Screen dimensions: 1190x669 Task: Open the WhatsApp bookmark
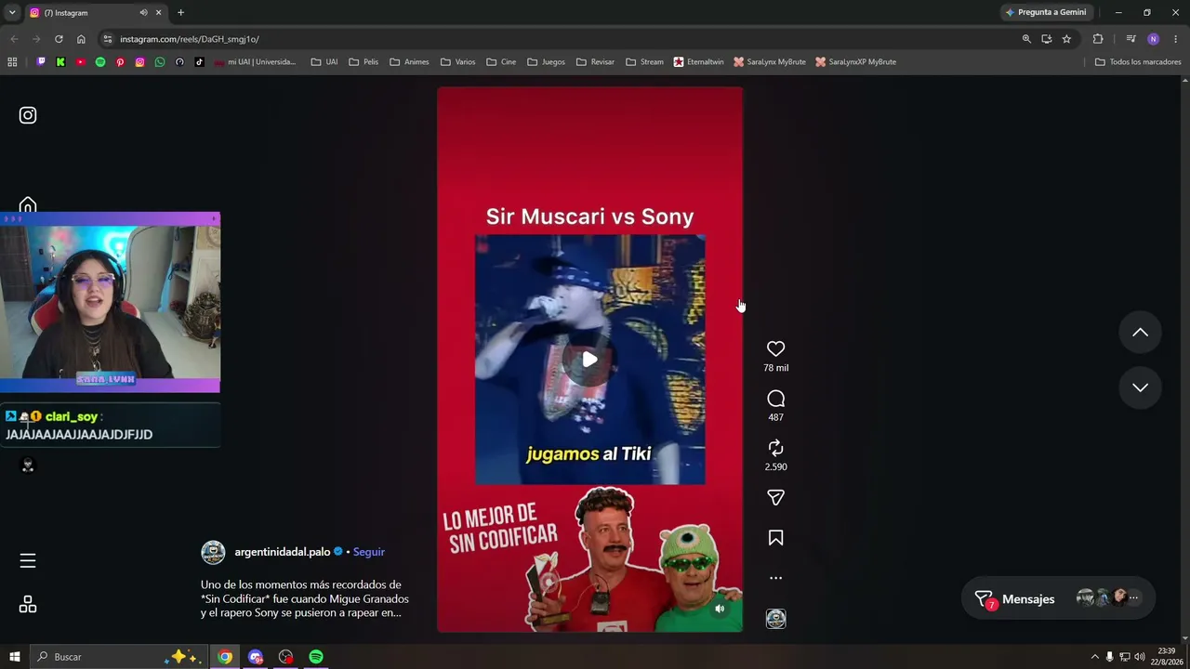click(x=160, y=62)
